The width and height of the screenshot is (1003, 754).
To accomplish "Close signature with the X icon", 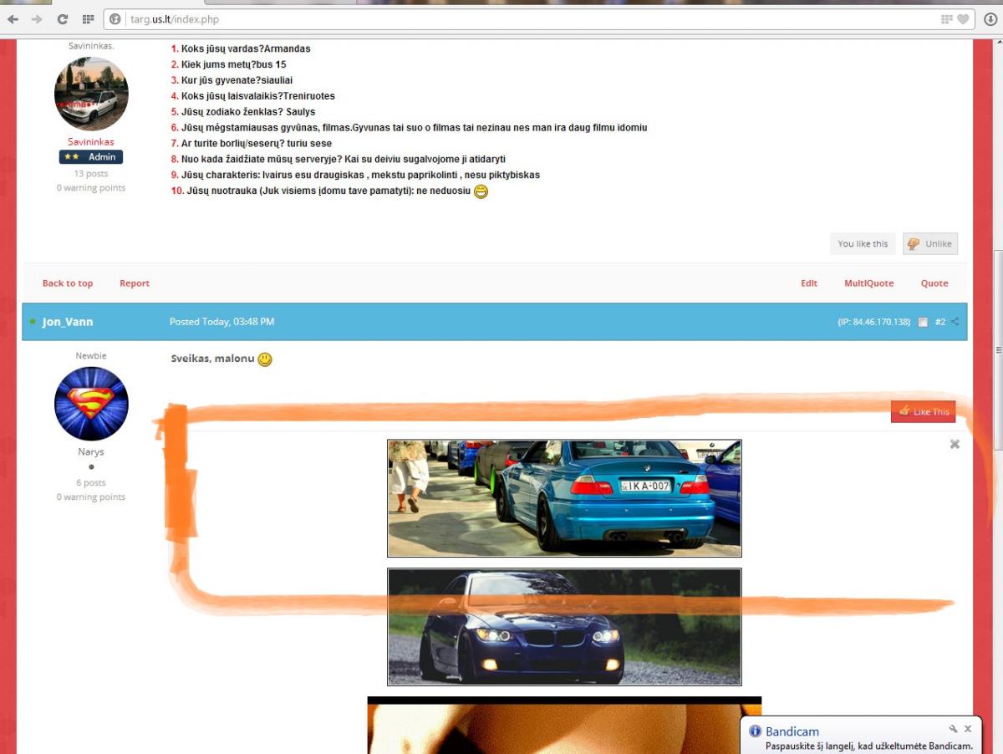I will tap(955, 445).
